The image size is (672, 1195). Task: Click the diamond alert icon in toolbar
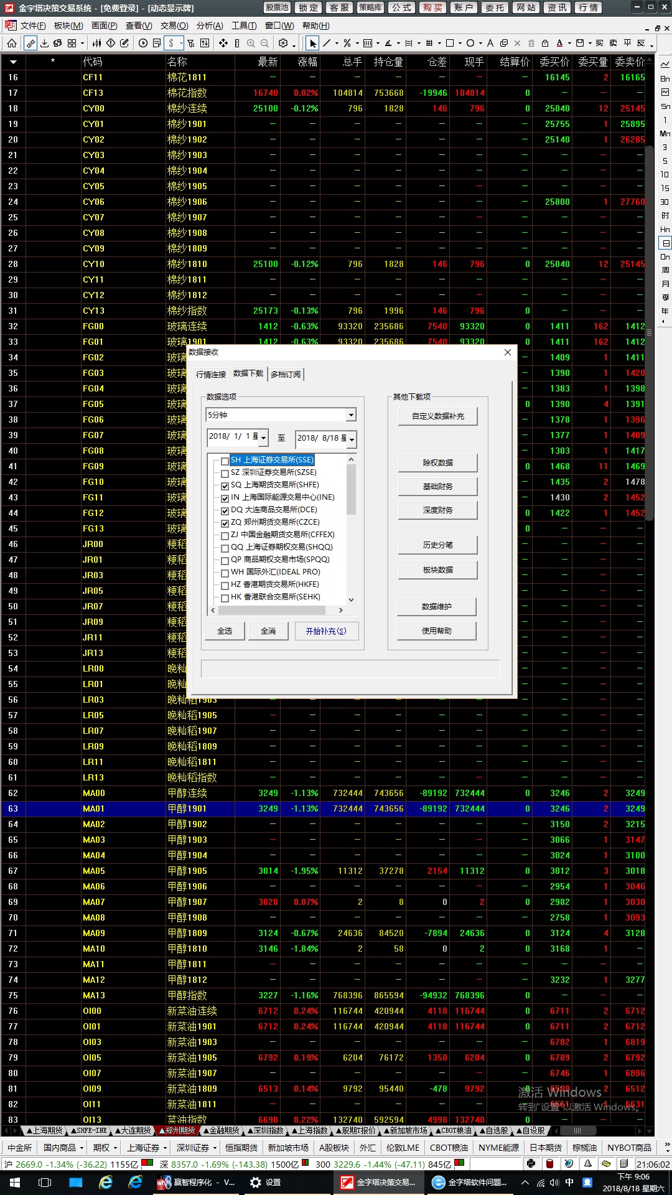point(111,43)
